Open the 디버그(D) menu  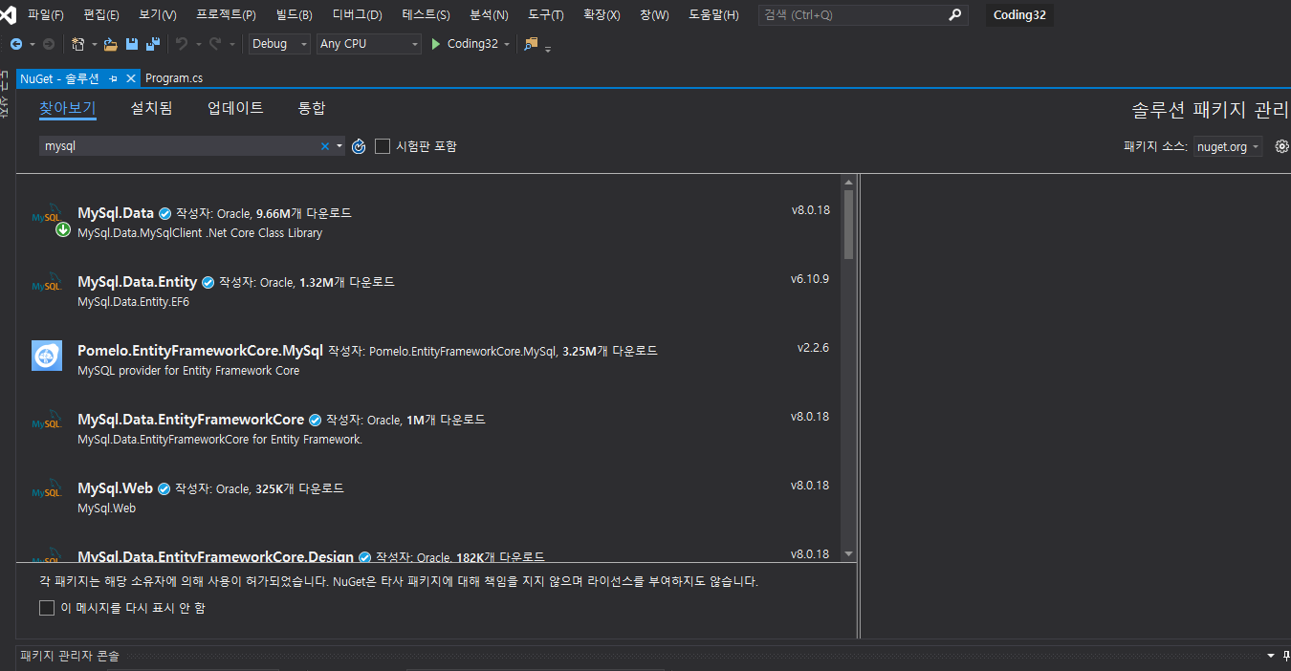(x=357, y=15)
